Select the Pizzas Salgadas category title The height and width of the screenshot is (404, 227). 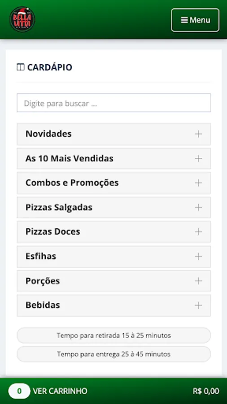tap(59, 207)
